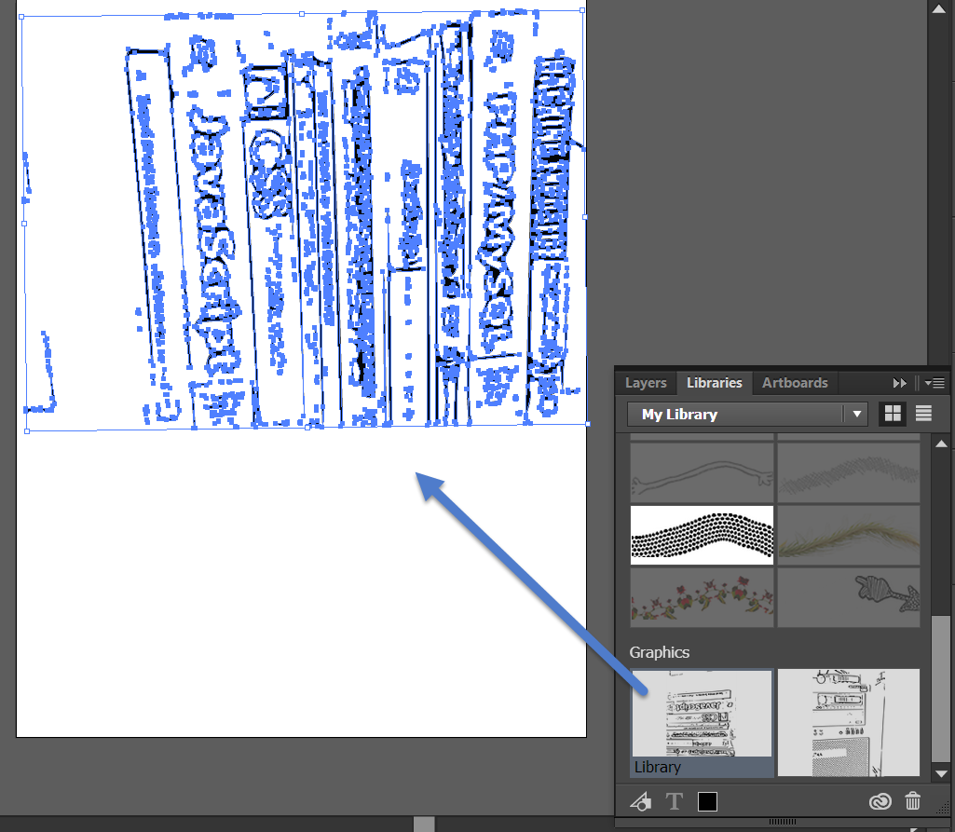The image size is (955, 832).
Task: Click the Add Graphic icon
Action: (640, 801)
